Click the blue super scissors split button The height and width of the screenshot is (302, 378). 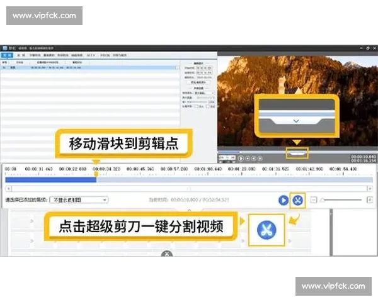pyautogui.click(x=298, y=200)
